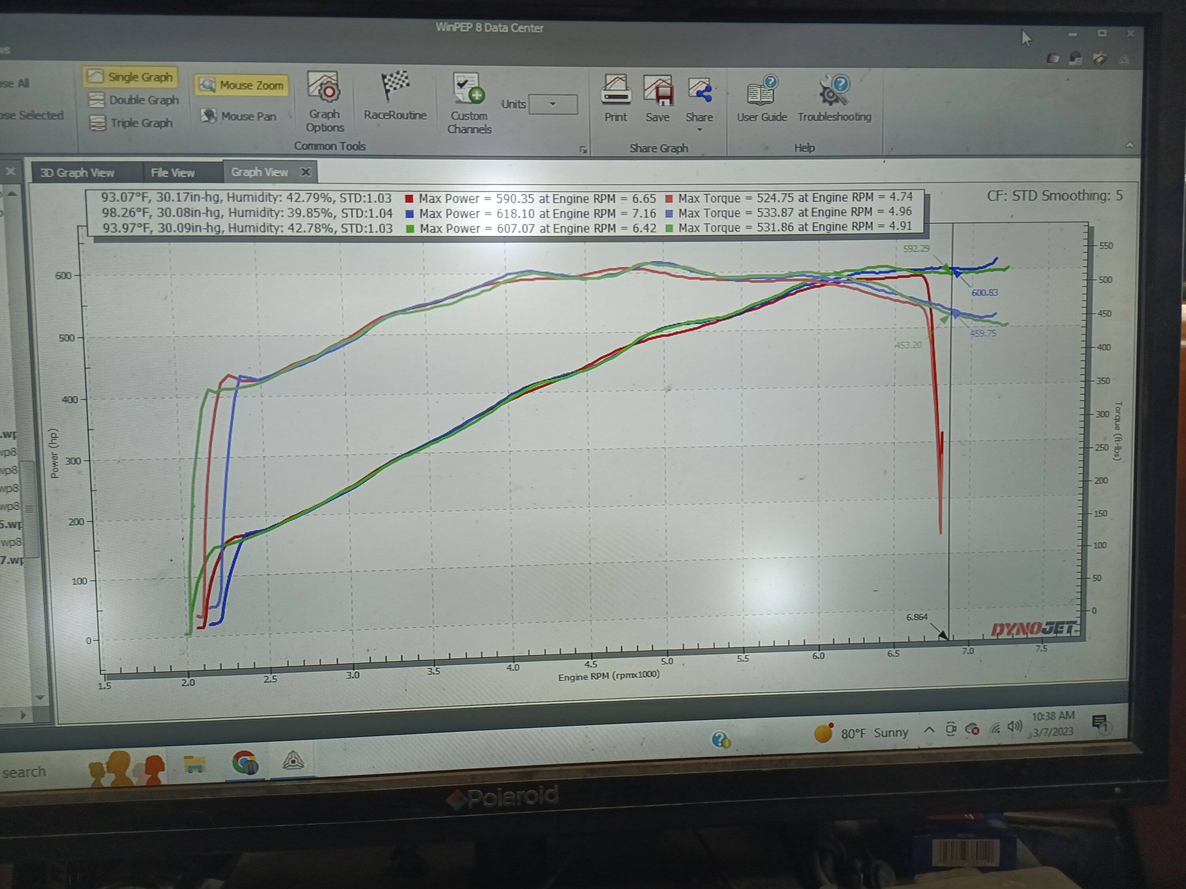The width and height of the screenshot is (1186, 889).
Task: Click the network icon in tray
Action: coord(995,728)
